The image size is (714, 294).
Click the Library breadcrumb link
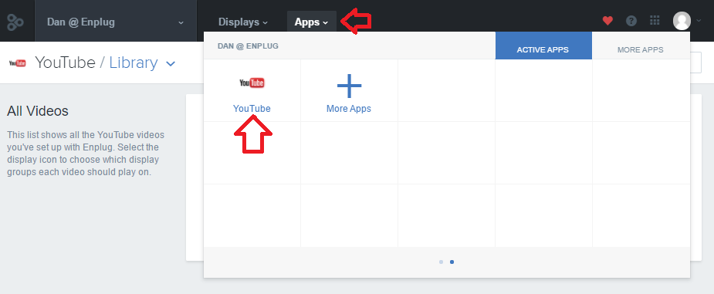[x=134, y=63]
